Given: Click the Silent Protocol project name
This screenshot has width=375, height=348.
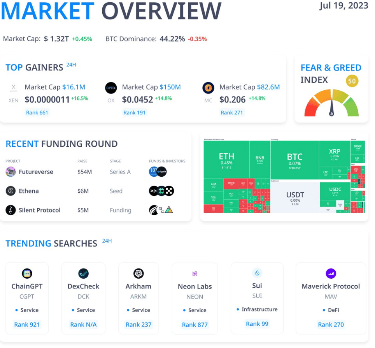Looking at the screenshot, I should point(39,210).
